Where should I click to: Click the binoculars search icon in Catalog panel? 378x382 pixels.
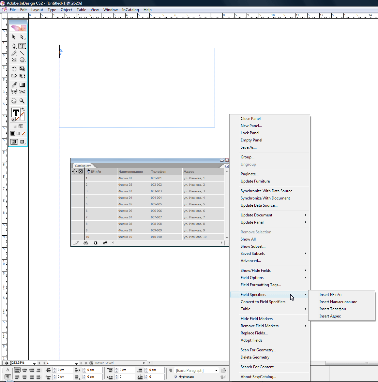[85, 243]
